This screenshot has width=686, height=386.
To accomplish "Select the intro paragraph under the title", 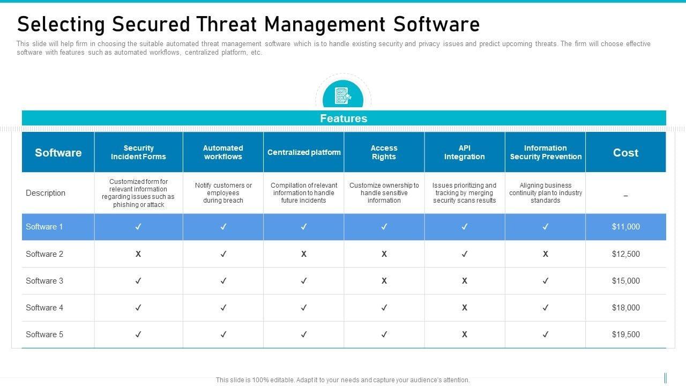I will coord(333,48).
